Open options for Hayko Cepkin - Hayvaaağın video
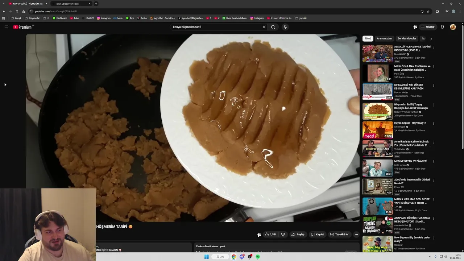The height and width of the screenshot is (261, 464). pyautogui.click(x=434, y=123)
